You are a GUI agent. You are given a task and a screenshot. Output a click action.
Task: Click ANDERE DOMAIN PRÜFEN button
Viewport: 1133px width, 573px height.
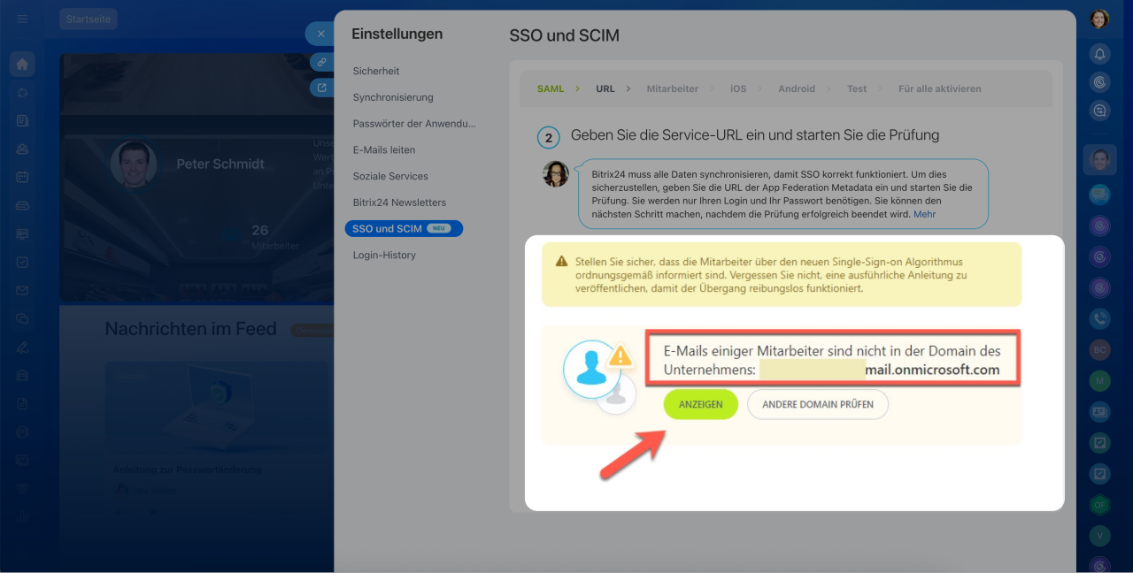(818, 404)
